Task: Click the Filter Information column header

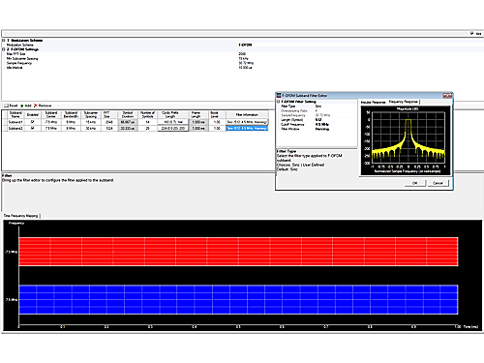Action: click(x=247, y=114)
